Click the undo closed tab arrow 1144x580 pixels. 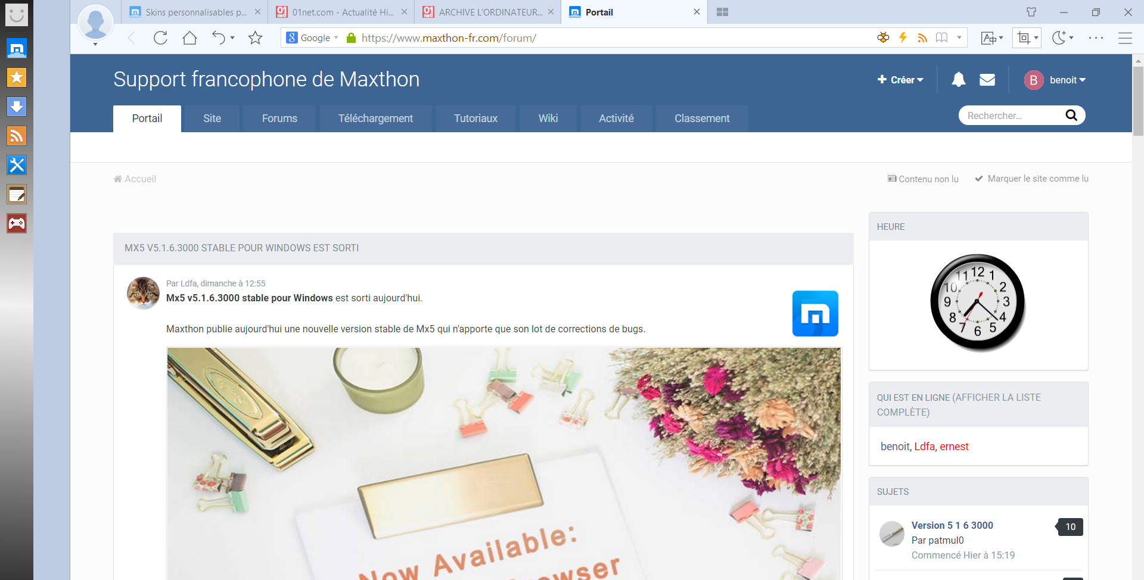pos(218,38)
